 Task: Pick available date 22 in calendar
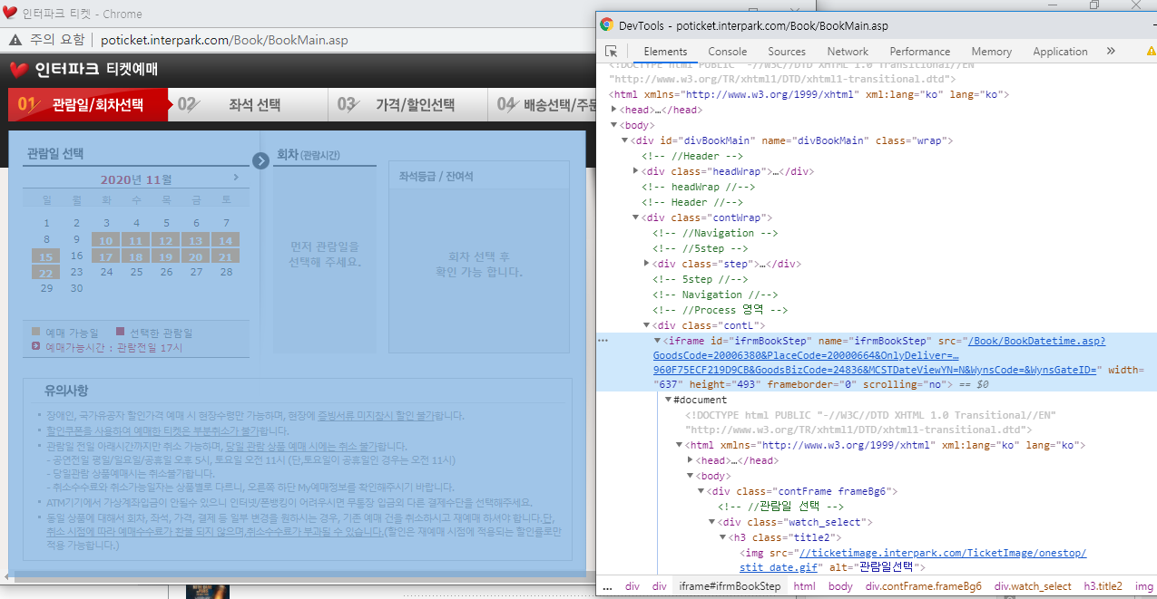[46, 272]
